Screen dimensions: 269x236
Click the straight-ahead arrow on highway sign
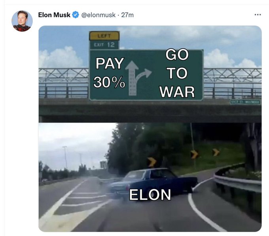pyautogui.click(x=132, y=78)
